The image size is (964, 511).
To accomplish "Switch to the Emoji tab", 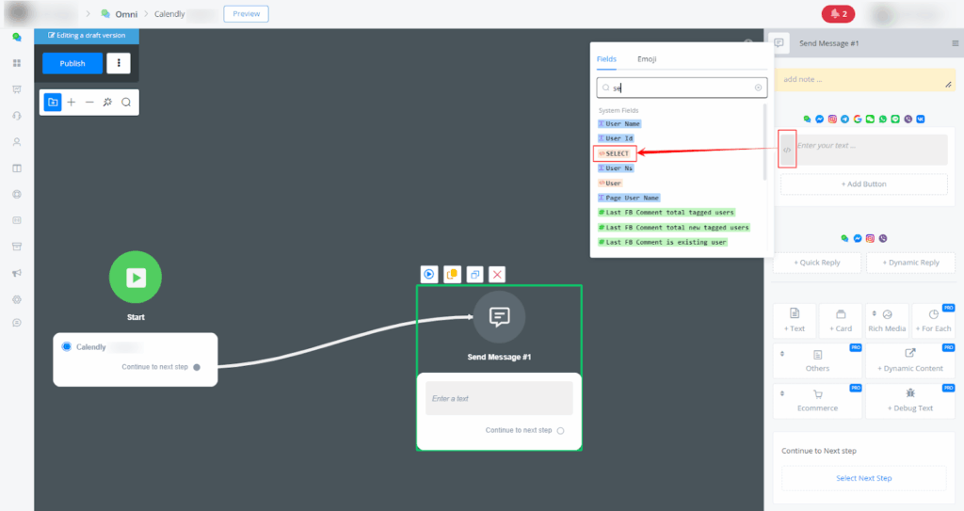I will click(x=647, y=59).
